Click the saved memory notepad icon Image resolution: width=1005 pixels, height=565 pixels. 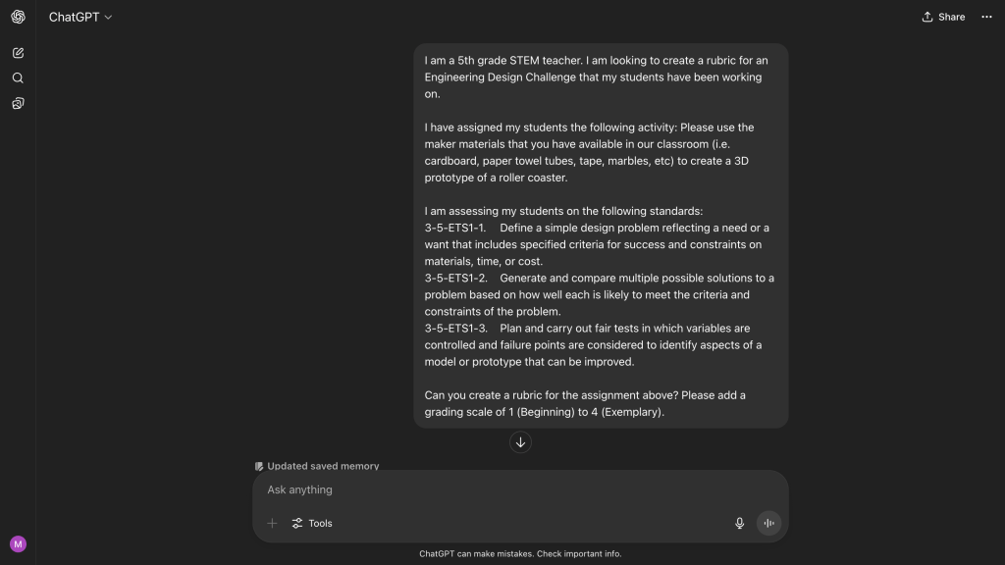[259, 466]
